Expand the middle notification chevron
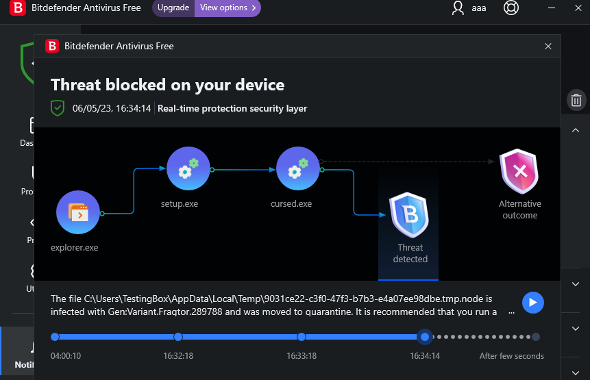The width and height of the screenshot is (590, 380). coord(576,283)
